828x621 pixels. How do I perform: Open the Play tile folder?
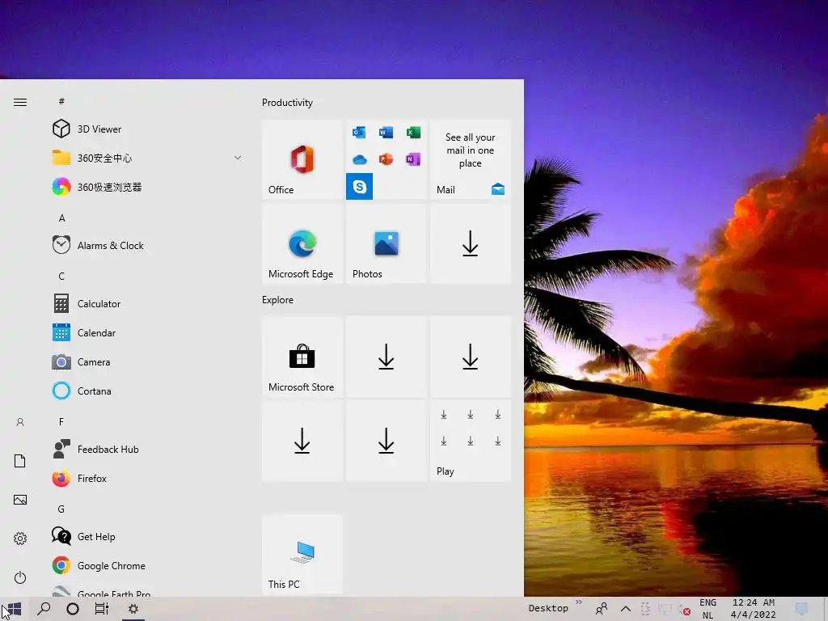[x=471, y=441]
